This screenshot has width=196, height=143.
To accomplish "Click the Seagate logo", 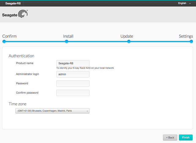I will pos(15,15).
